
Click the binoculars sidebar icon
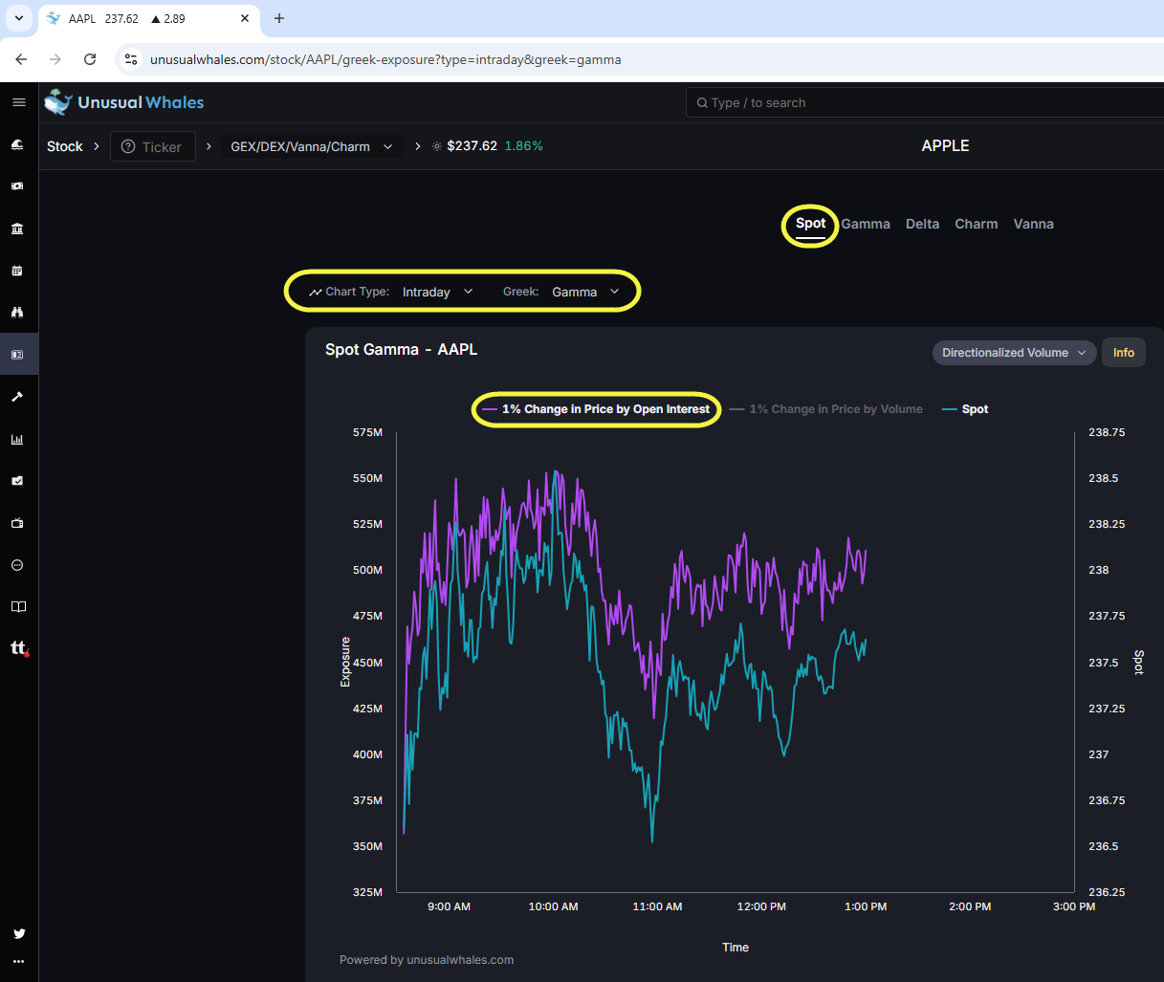coord(17,313)
